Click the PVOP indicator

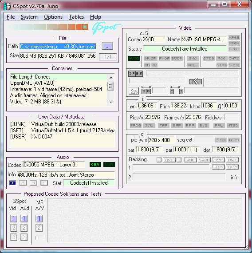tap(164, 58)
